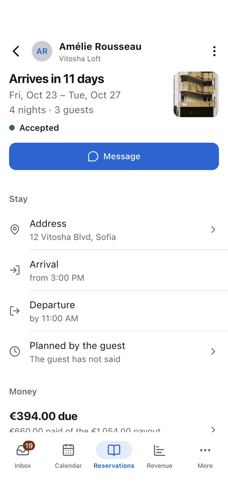Switch to the Revenue tab
Viewport: 228px width, 497px height.
(160, 456)
